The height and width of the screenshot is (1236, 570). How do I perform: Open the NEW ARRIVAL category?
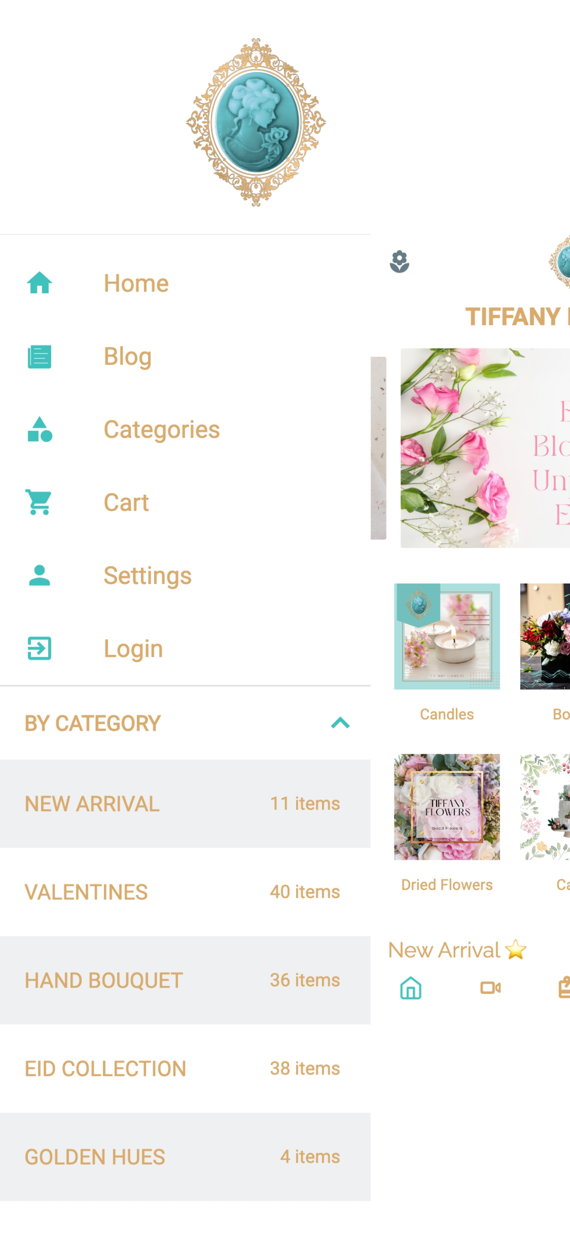(185, 804)
